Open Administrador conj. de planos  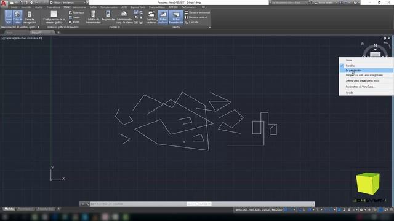pyautogui.click(x=124, y=17)
